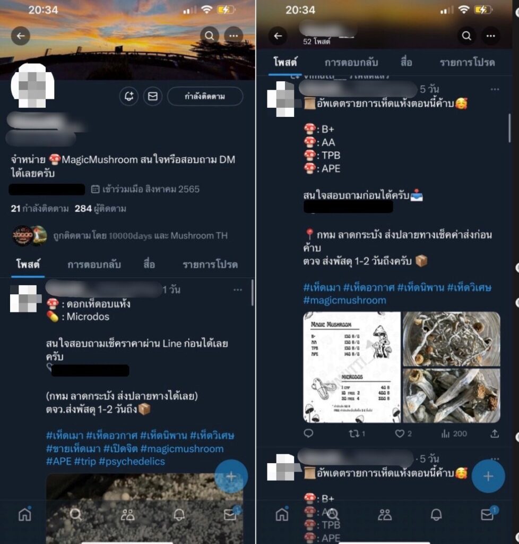Tap the back arrow on left profile
This screenshot has height=544, width=519.
[21, 36]
